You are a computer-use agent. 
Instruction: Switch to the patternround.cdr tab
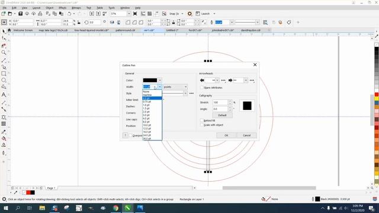pos(125,30)
